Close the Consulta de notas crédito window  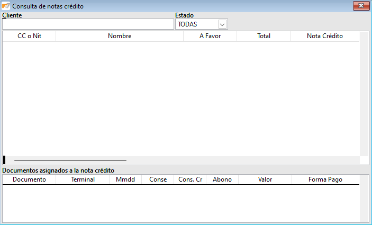[360, 6]
